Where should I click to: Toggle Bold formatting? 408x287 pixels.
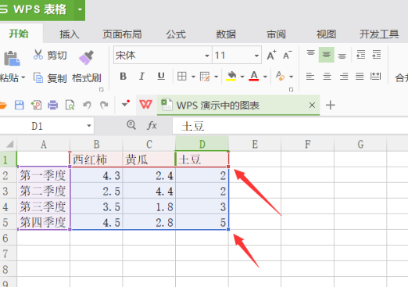coord(123,77)
